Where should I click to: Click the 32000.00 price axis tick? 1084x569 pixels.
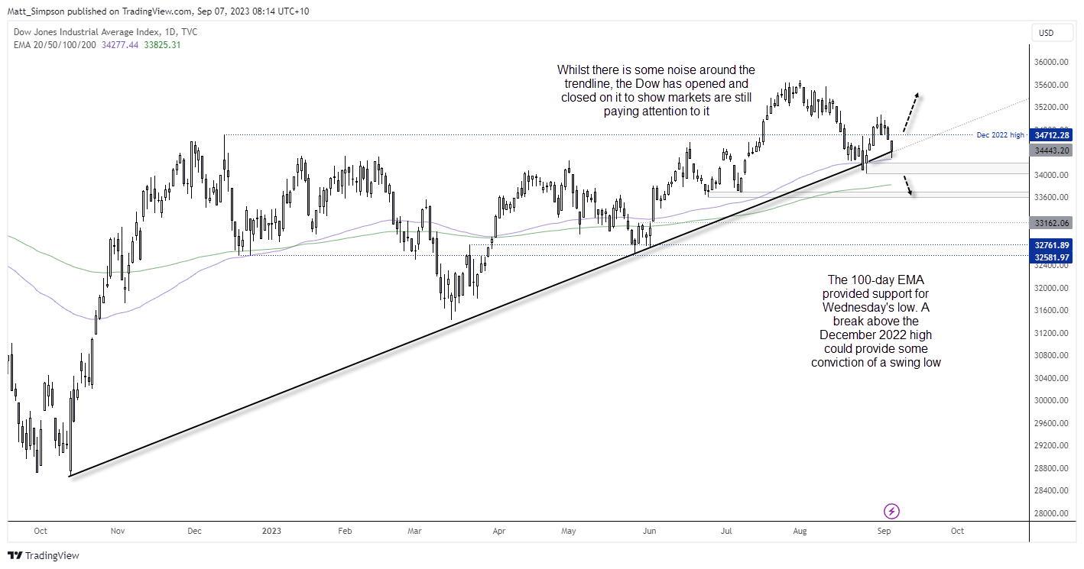click(x=1052, y=288)
